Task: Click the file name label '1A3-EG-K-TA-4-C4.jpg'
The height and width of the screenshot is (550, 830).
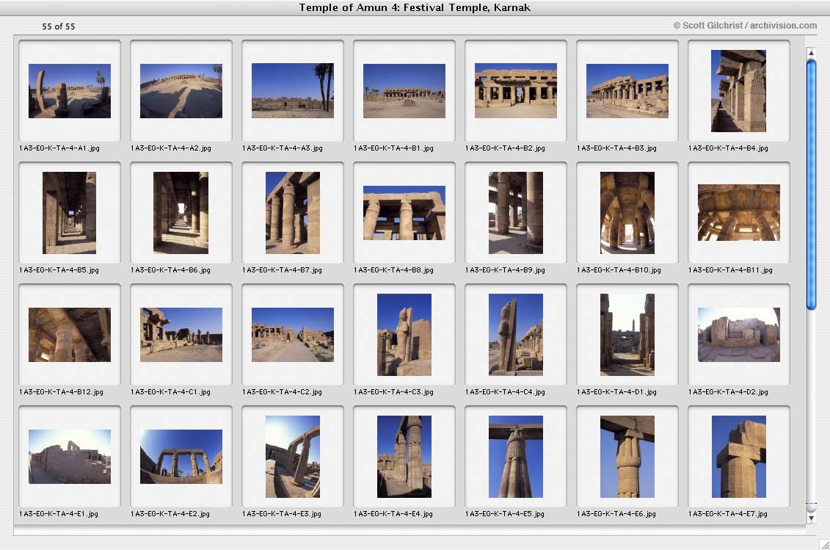Action: [505, 392]
